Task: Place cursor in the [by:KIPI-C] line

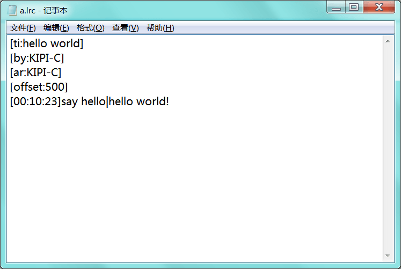Action: (37, 58)
